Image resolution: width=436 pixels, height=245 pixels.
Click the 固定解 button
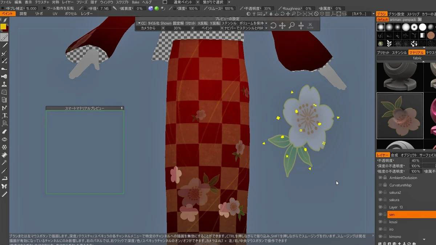click(178, 23)
